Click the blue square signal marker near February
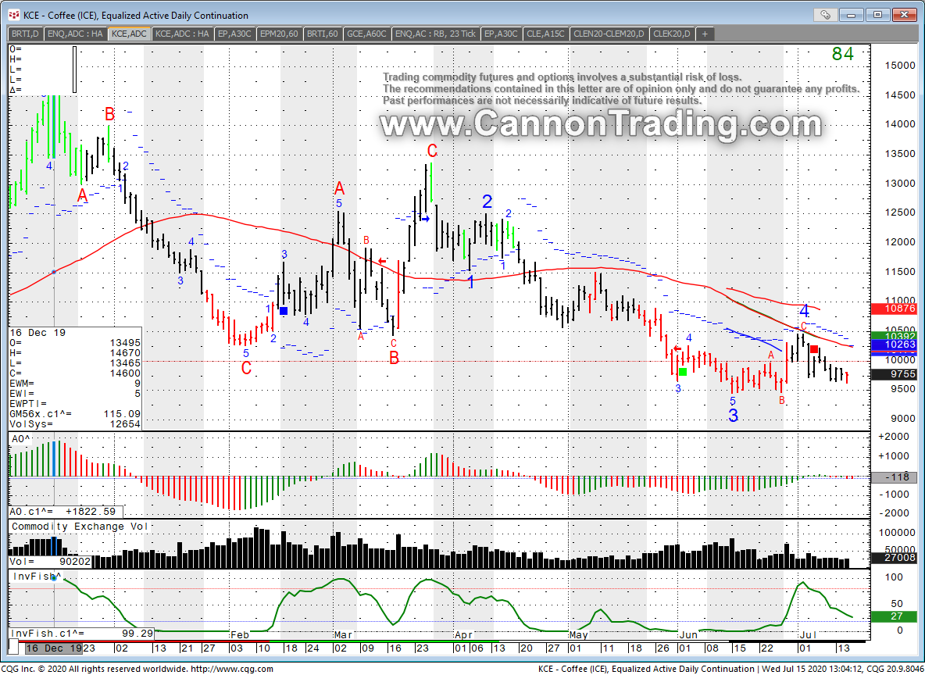The width and height of the screenshot is (925, 675). click(x=284, y=311)
